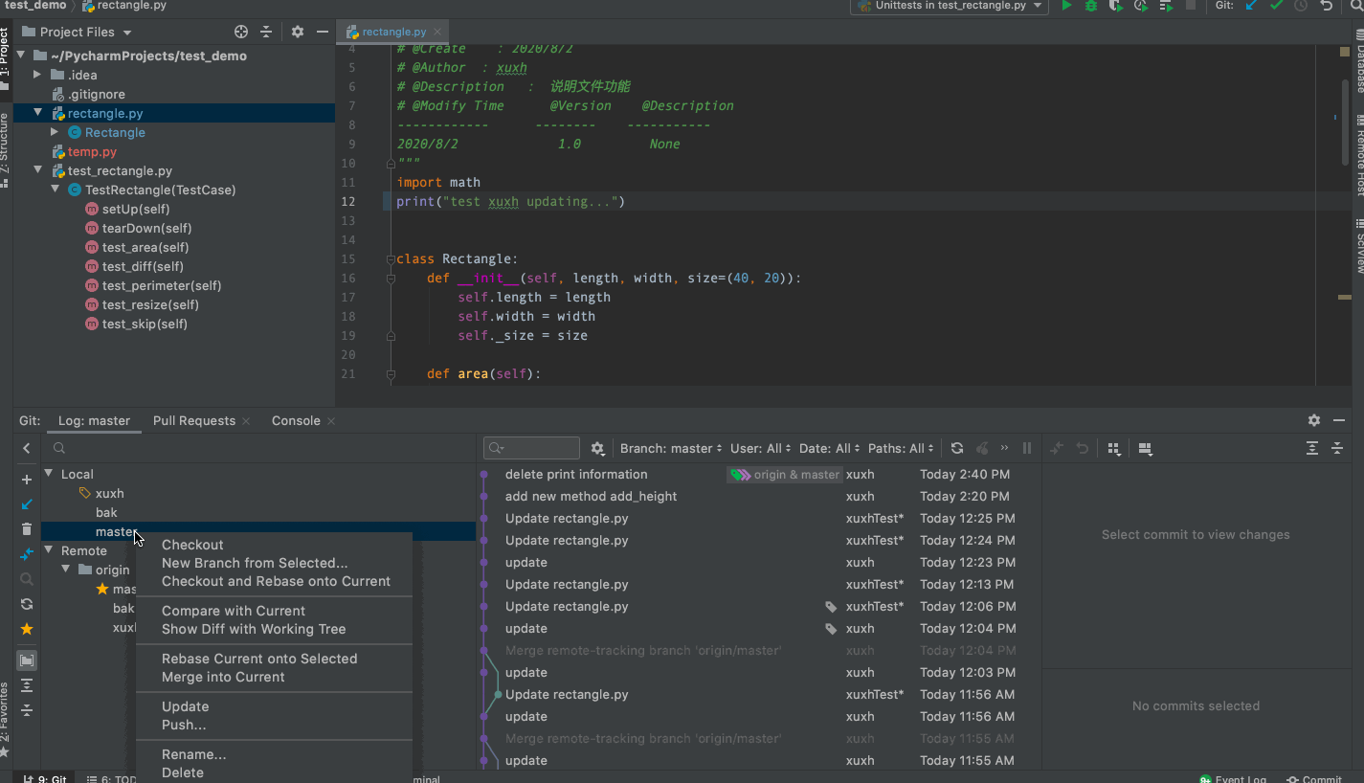Select test_perimeter(self) method
Screen dimensions: 1364x783
(x=153, y=285)
